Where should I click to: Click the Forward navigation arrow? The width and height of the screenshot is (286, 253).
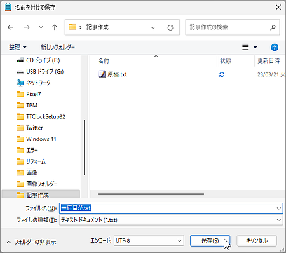[x=27, y=27]
